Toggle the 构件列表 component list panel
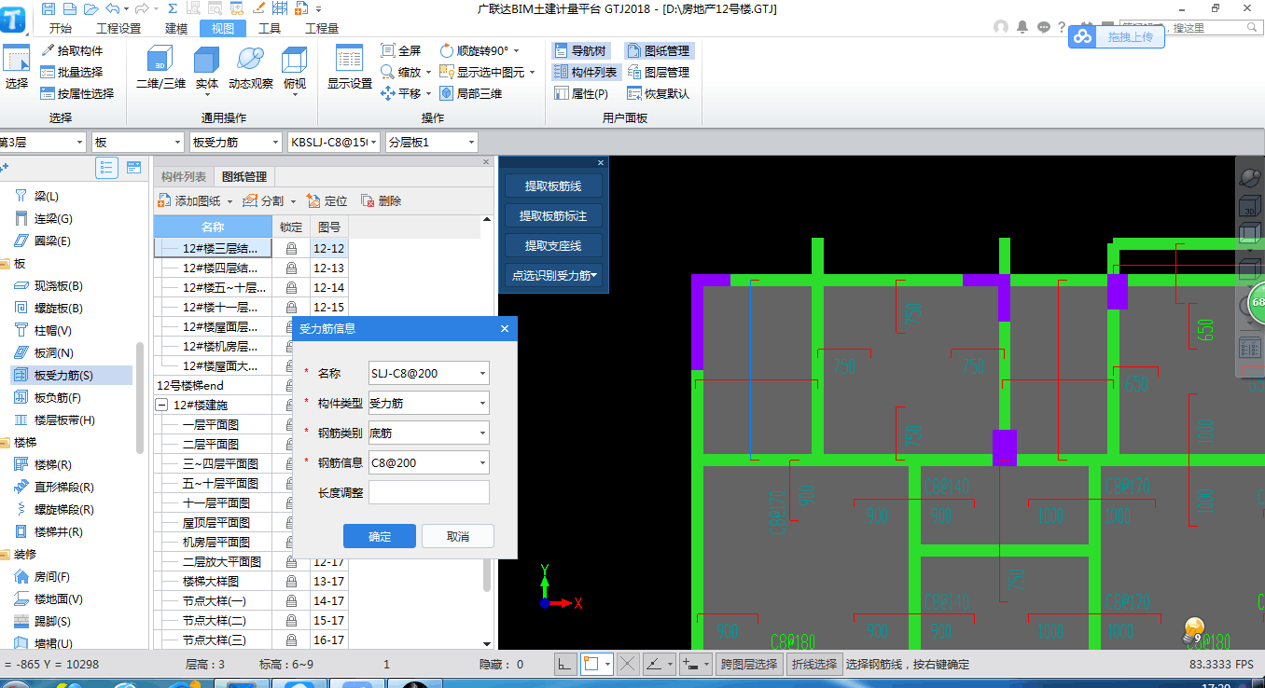 point(585,72)
